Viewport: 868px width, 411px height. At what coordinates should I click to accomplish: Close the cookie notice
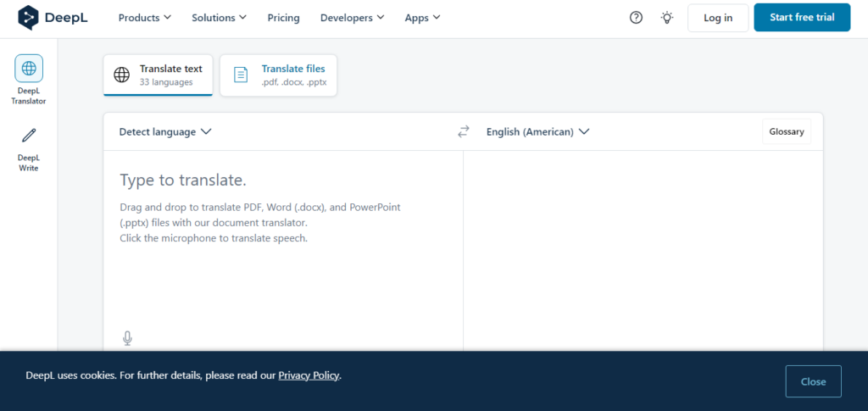(813, 381)
